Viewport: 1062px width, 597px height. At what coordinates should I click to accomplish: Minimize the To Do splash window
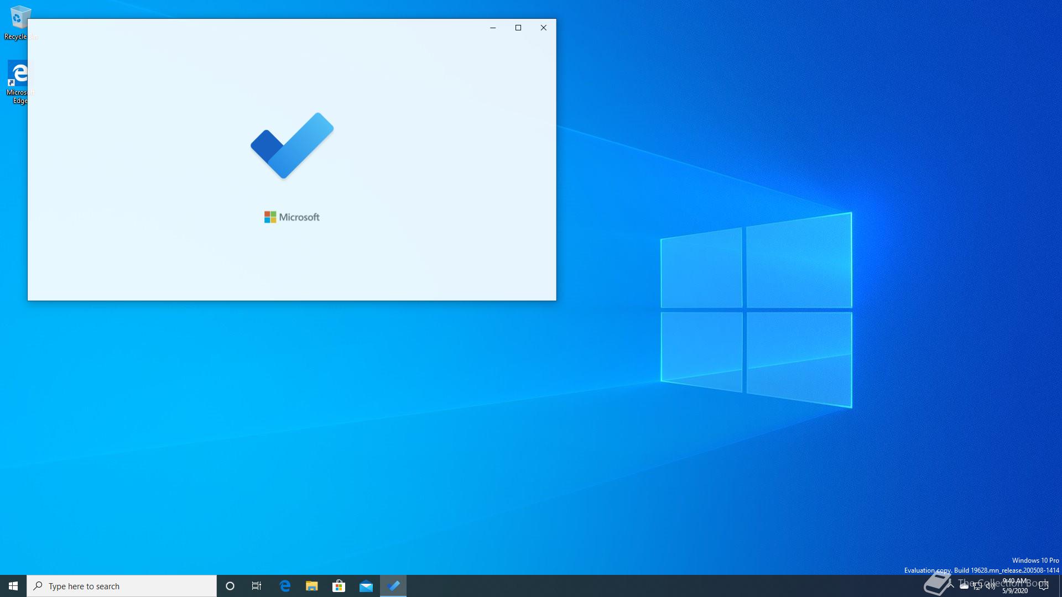point(493,28)
